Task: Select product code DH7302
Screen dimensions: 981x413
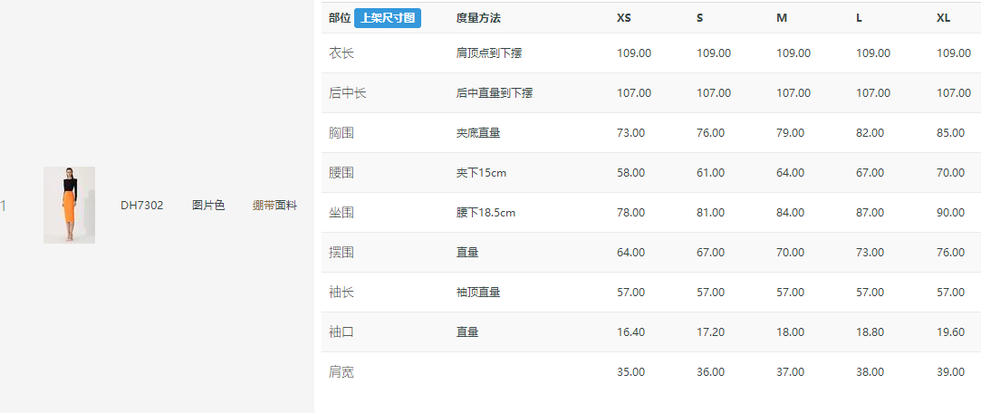Action: click(x=142, y=206)
